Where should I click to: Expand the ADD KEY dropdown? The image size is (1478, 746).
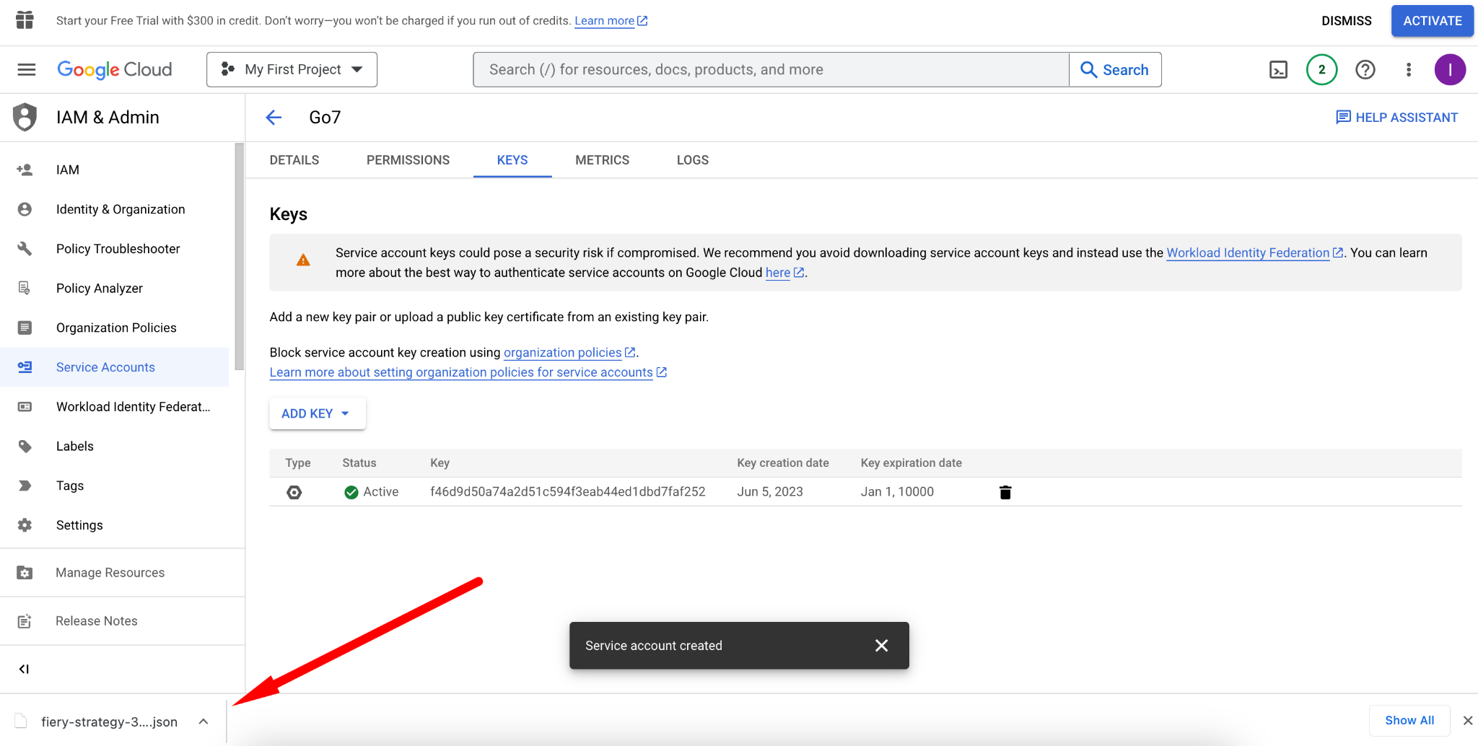(x=317, y=413)
